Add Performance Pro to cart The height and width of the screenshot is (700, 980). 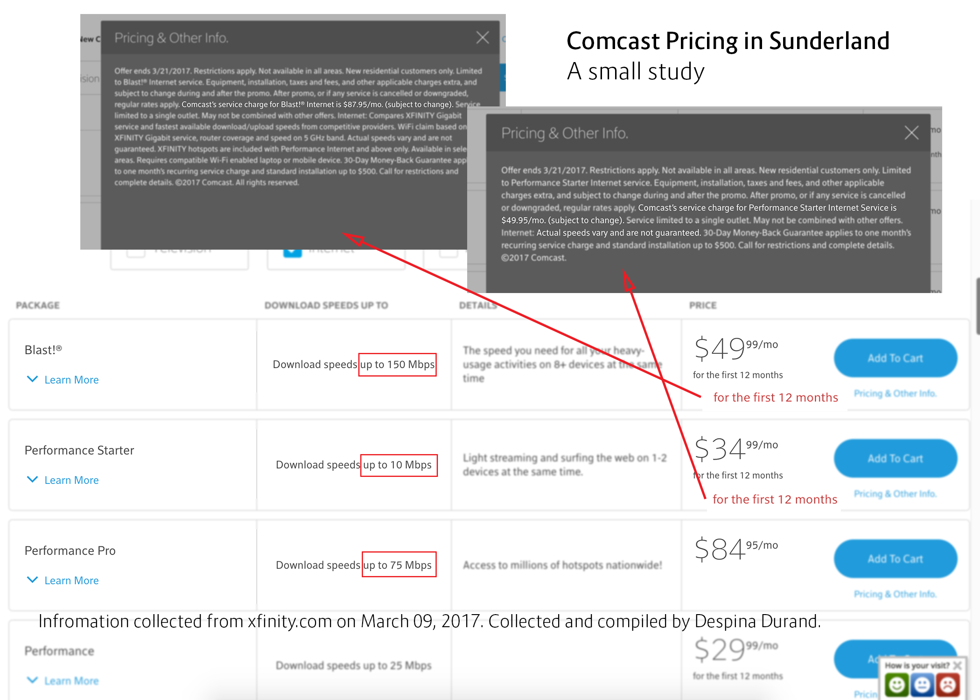(x=895, y=558)
